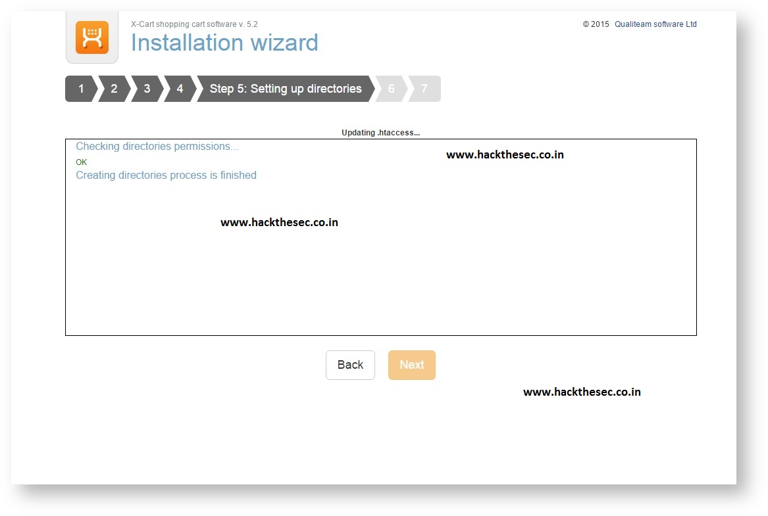Select Step 5: Setting up directories
The image size is (768, 516).
click(x=286, y=89)
